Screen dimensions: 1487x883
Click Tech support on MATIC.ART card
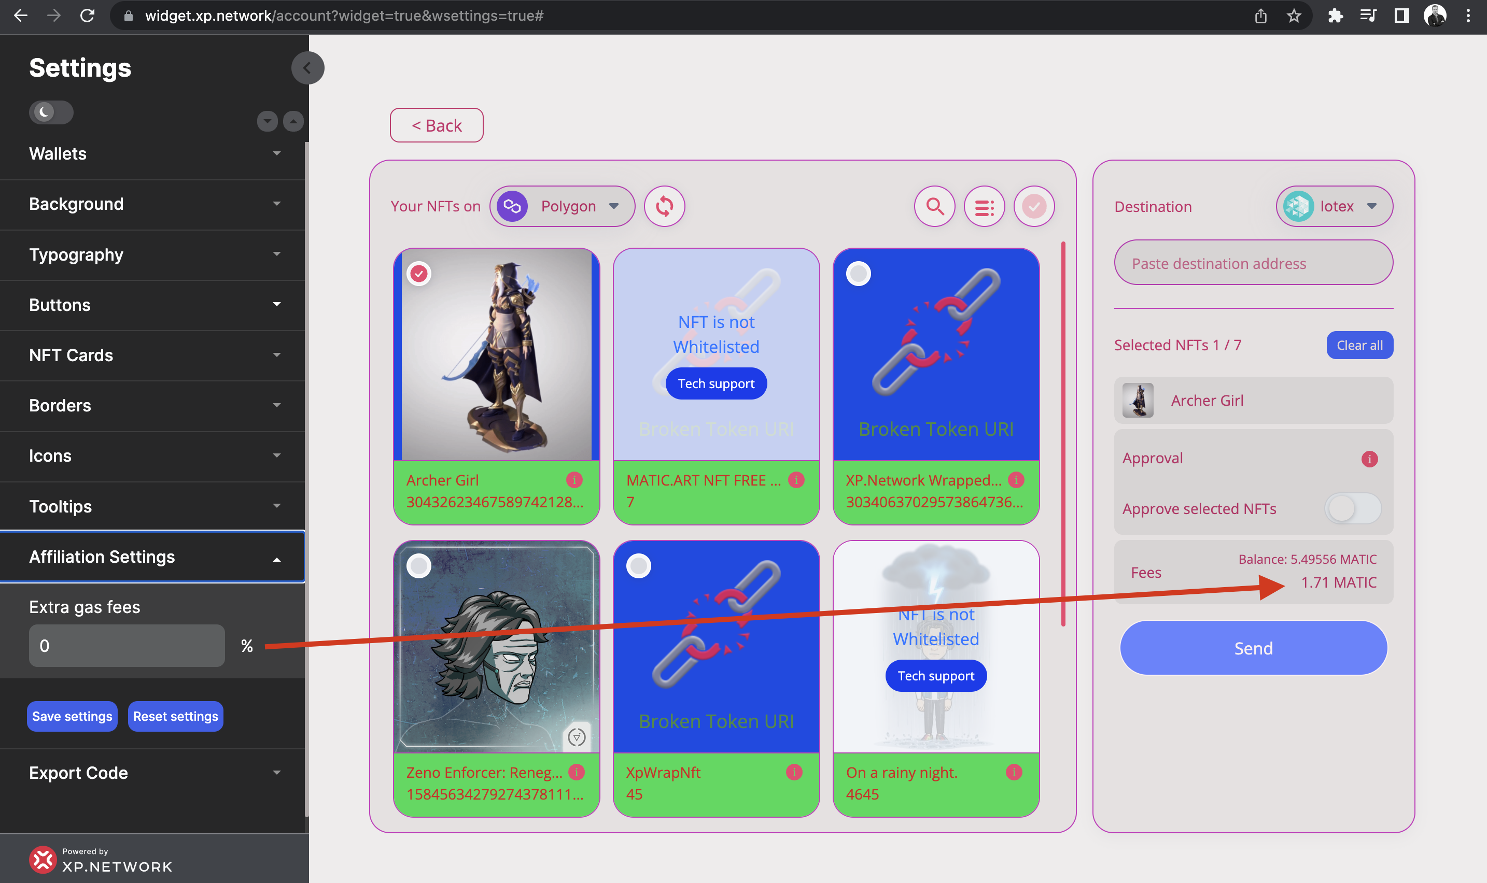(716, 384)
